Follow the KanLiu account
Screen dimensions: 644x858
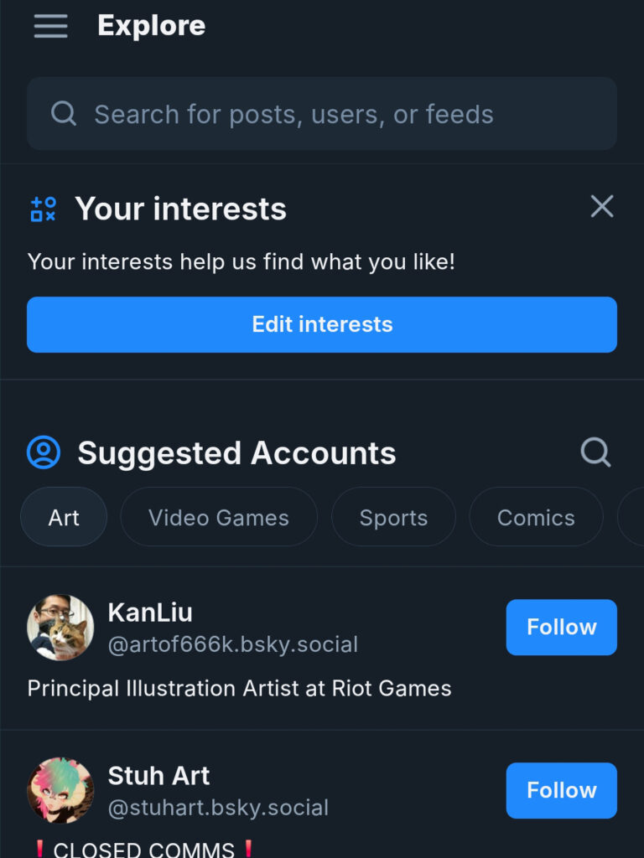click(x=561, y=627)
